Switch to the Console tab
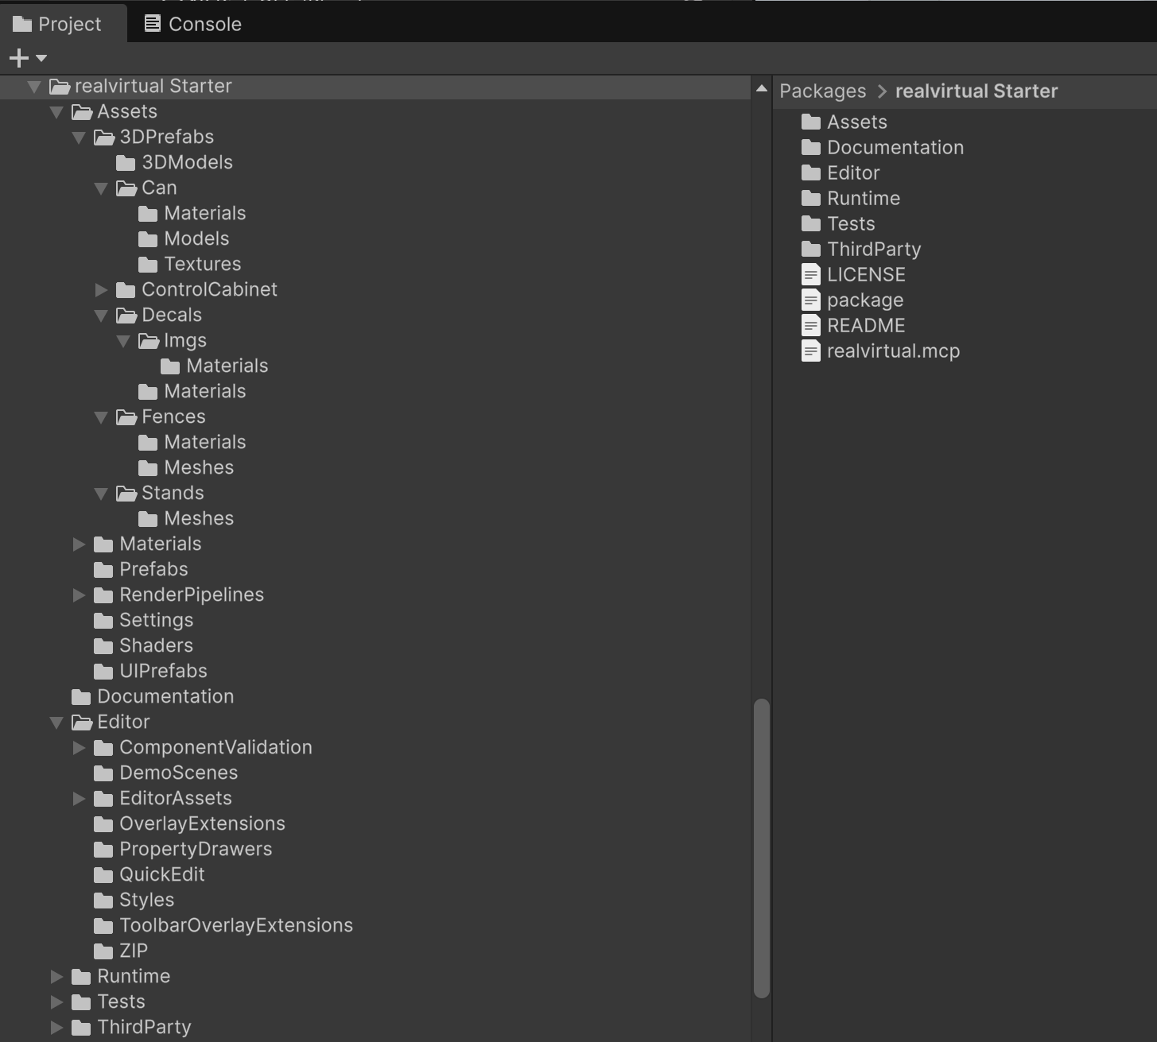Image resolution: width=1157 pixels, height=1042 pixels. click(192, 24)
